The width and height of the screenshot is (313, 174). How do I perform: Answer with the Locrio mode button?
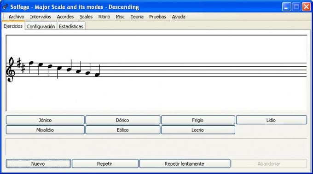point(198,130)
